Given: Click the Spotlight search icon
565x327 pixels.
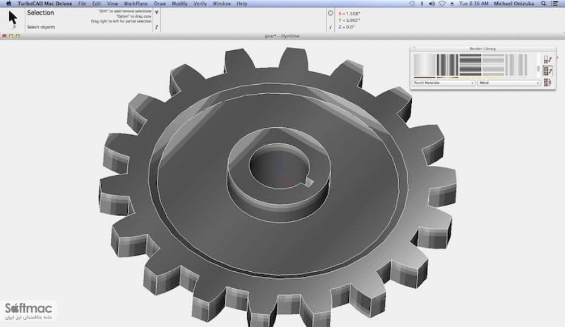Looking at the screenshot, I should click(543, 4).
